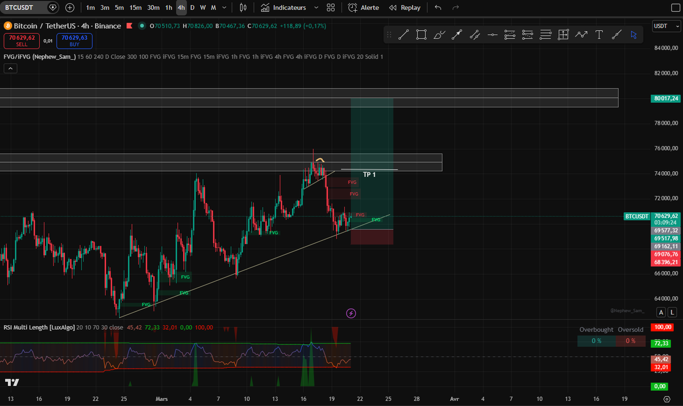Switch to the 15m timeframe
Image resolution: width=683 pixels, height=406 pixels.
[x=135, y=7]
